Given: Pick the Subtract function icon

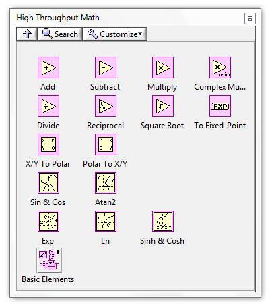Looking at the screenshot, I should pyautogui.click(x=106, y=67).
